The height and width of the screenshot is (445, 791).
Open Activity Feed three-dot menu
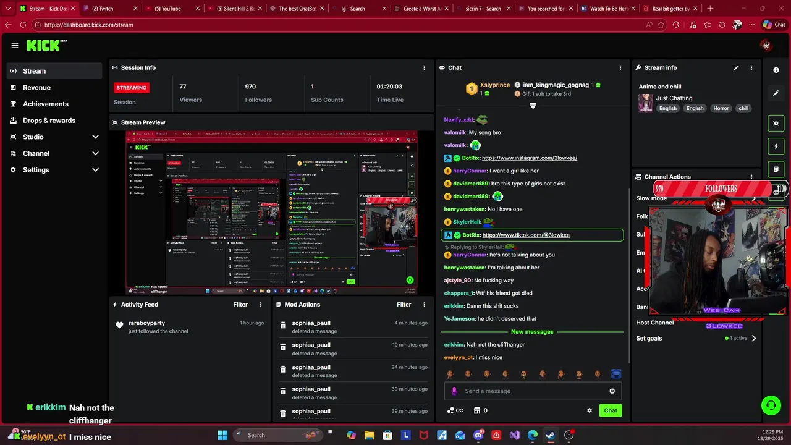pos(261,305)
